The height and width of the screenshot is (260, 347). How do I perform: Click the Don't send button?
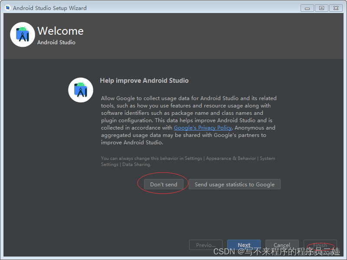coord(164,184)
